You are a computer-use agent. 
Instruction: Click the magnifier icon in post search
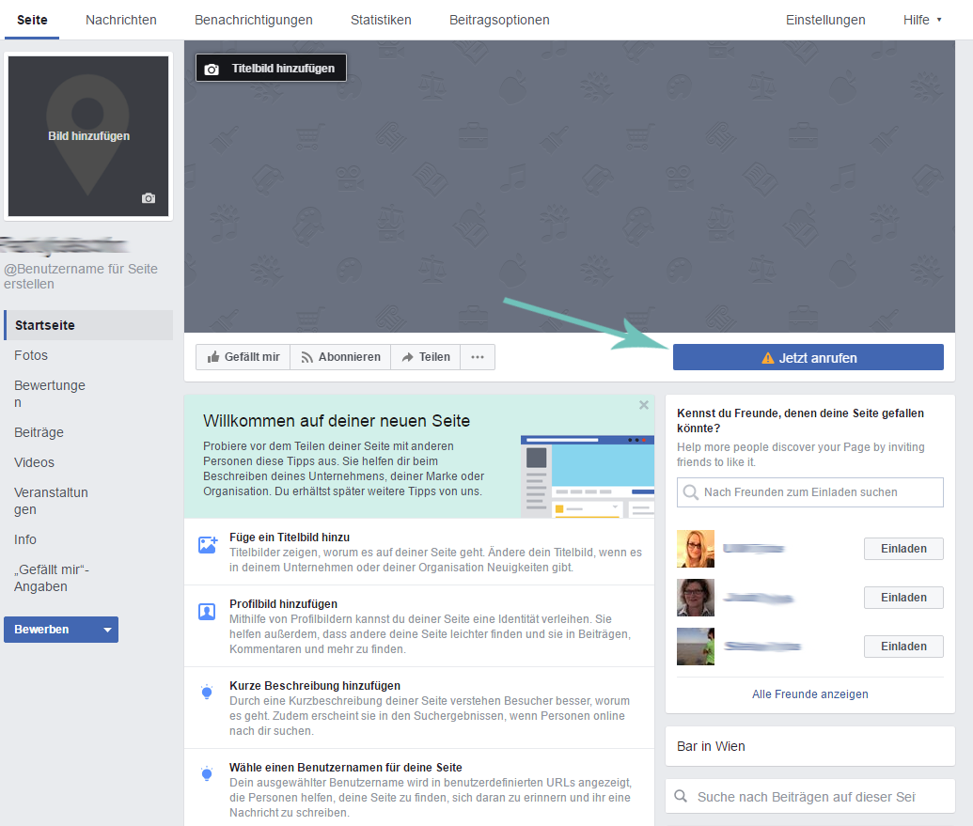click(x=681, y=796)
